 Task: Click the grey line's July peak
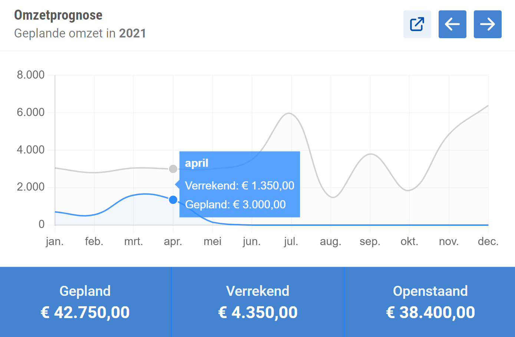[x=289, y=113]
